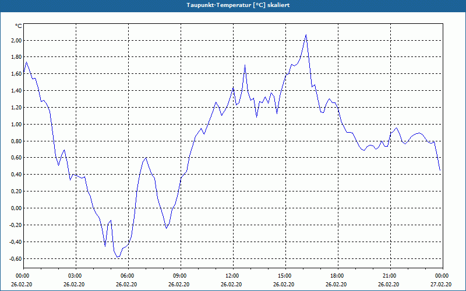Screen dimensions: 466x291
Task: Click the 15:00 time label
Action: [285, 276]
